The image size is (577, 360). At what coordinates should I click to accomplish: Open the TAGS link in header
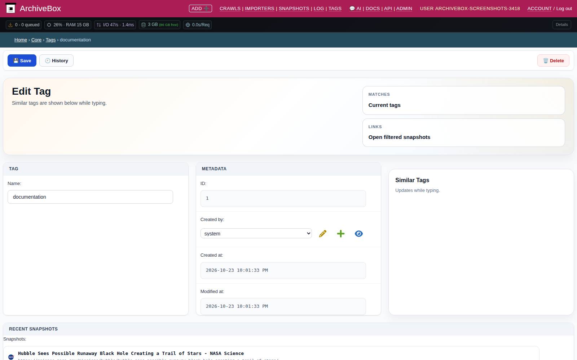tap(335, 9)
